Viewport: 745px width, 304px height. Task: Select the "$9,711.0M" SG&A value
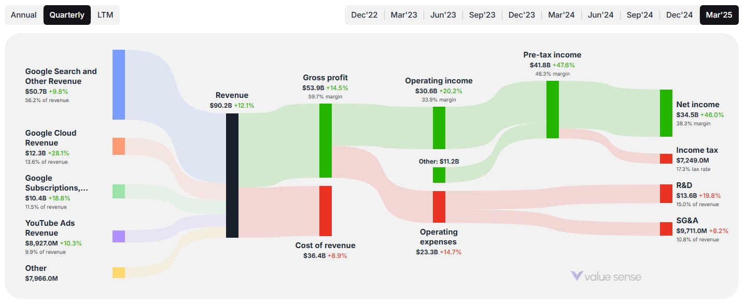[693, 231]
